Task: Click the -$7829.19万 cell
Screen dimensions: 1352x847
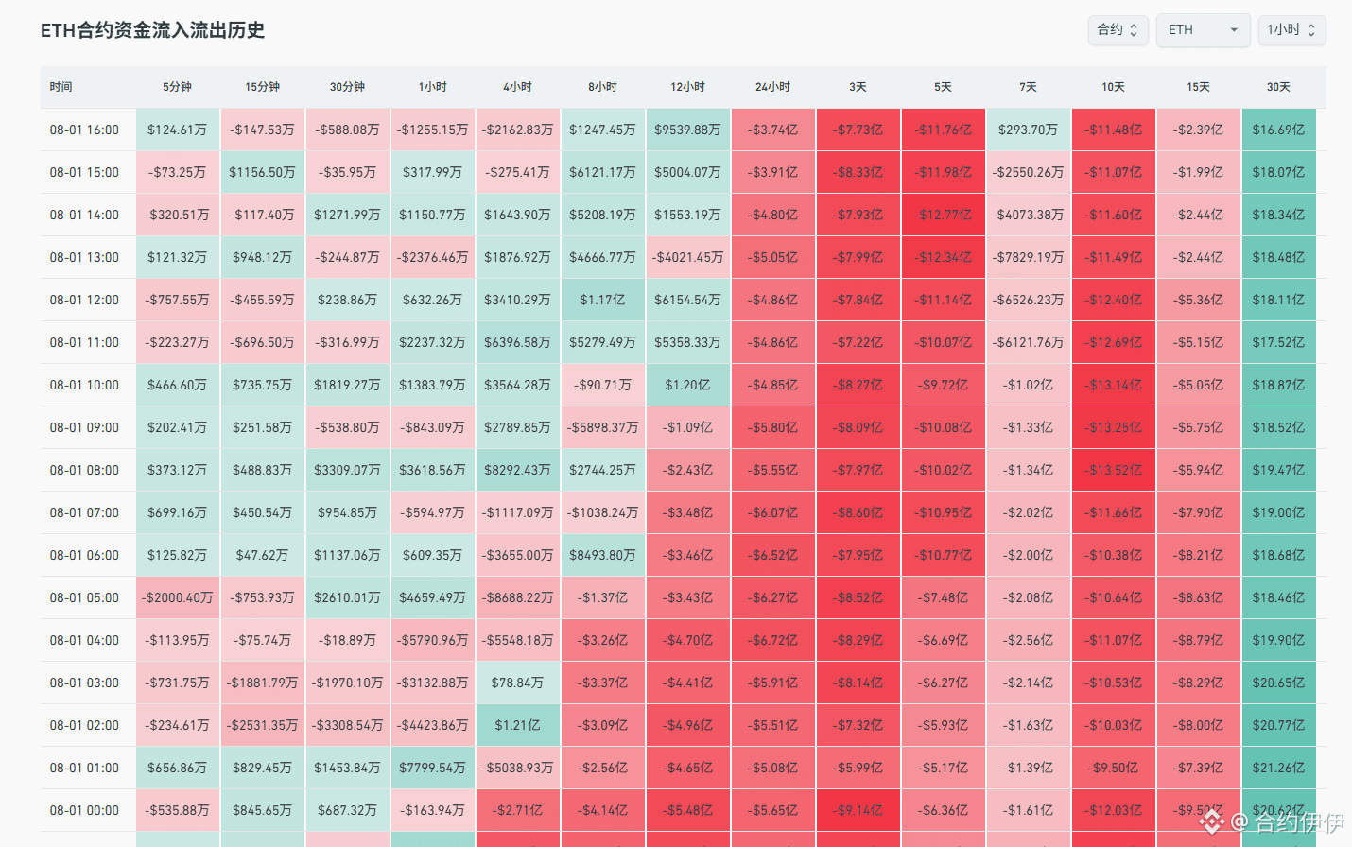Action: pyautogui.click(x=1029, y=257)
